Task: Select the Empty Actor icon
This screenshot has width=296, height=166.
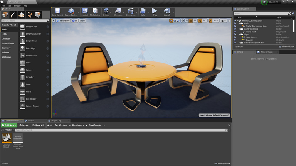Action: pyautogui.click(x=22, y=27)
